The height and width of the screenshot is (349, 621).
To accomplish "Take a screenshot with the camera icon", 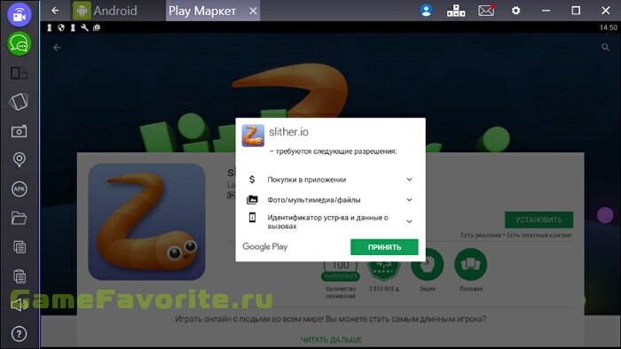I will [19, 131].
